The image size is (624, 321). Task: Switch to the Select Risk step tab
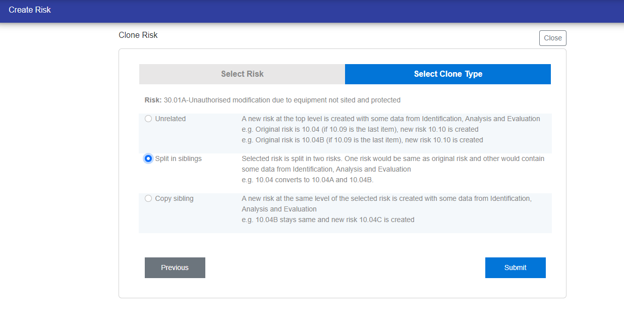tap(242, 74)
